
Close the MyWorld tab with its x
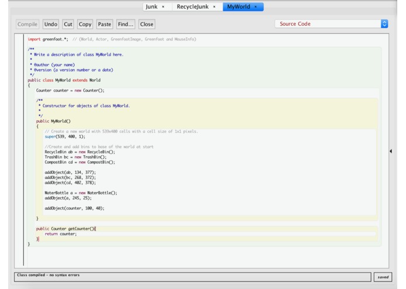click(255, 7)
